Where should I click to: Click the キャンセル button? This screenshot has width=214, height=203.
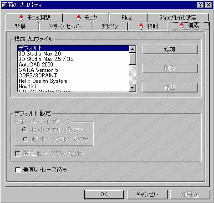click(147, 194)
